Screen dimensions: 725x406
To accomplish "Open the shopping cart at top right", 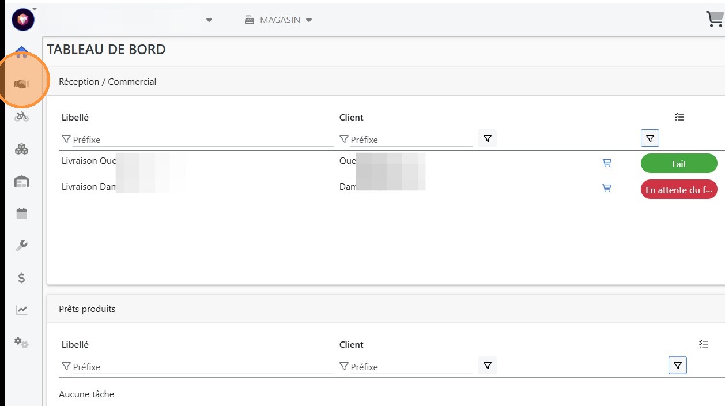I will point(715,20).
